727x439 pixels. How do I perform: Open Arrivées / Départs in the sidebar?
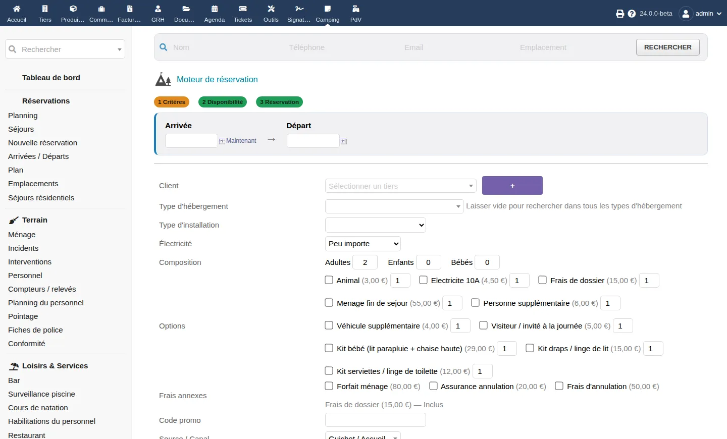pyautogui.click(x=38, y=156)
